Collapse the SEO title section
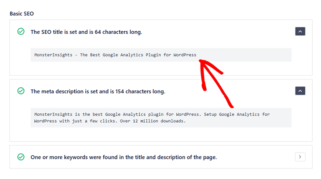The height and width of the screenshot is (179, 321). [x=300, y=32]
